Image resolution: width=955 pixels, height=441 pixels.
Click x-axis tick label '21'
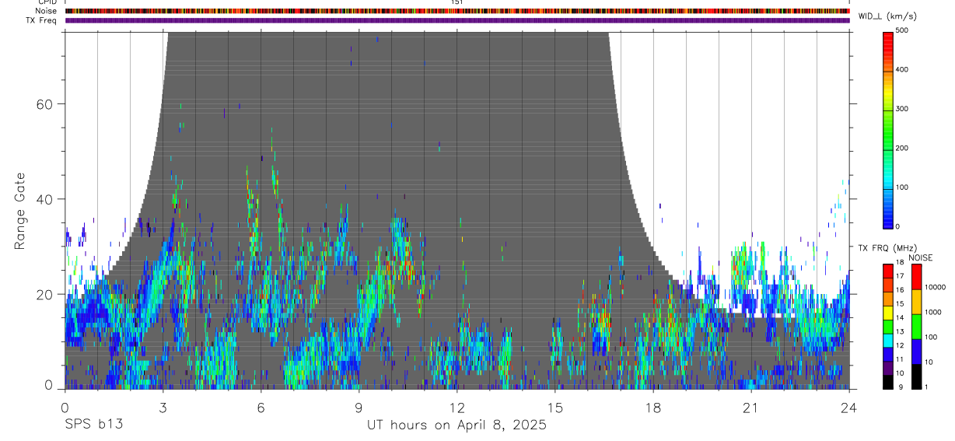click(x=751, y=408)
